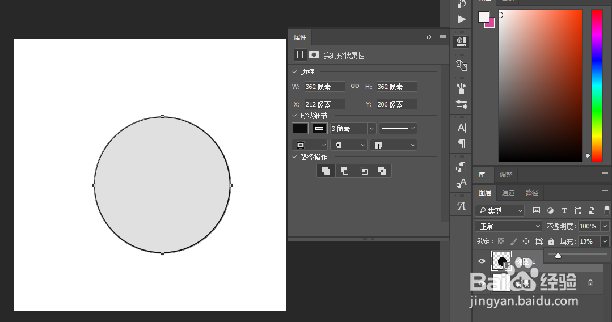Image resolution: width=612 pixels, height=322 pixels.
Task: Switch to 属性 tab
Action: click(x=299, y=37)
